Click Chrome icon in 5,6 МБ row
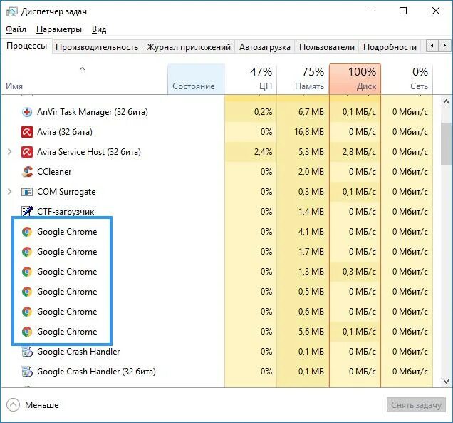 tap(27, 332)
